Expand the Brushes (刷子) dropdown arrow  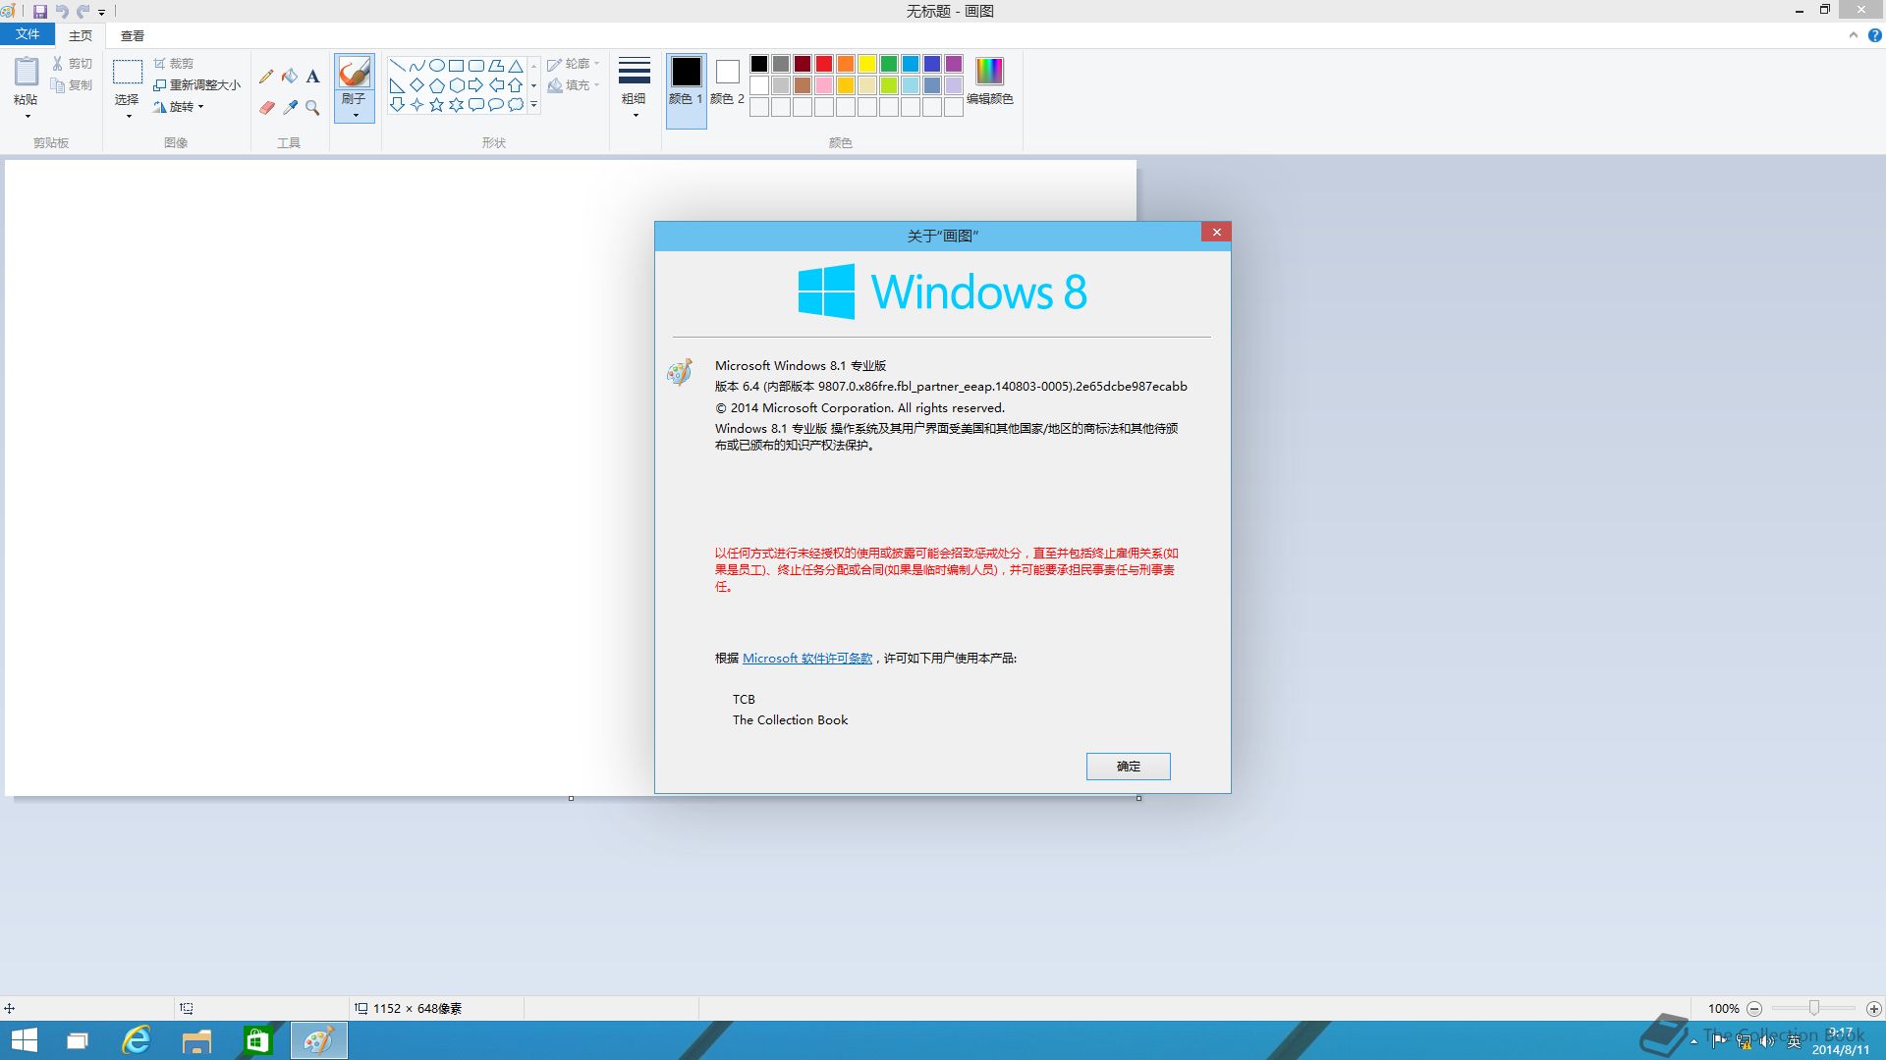(355, 115)
